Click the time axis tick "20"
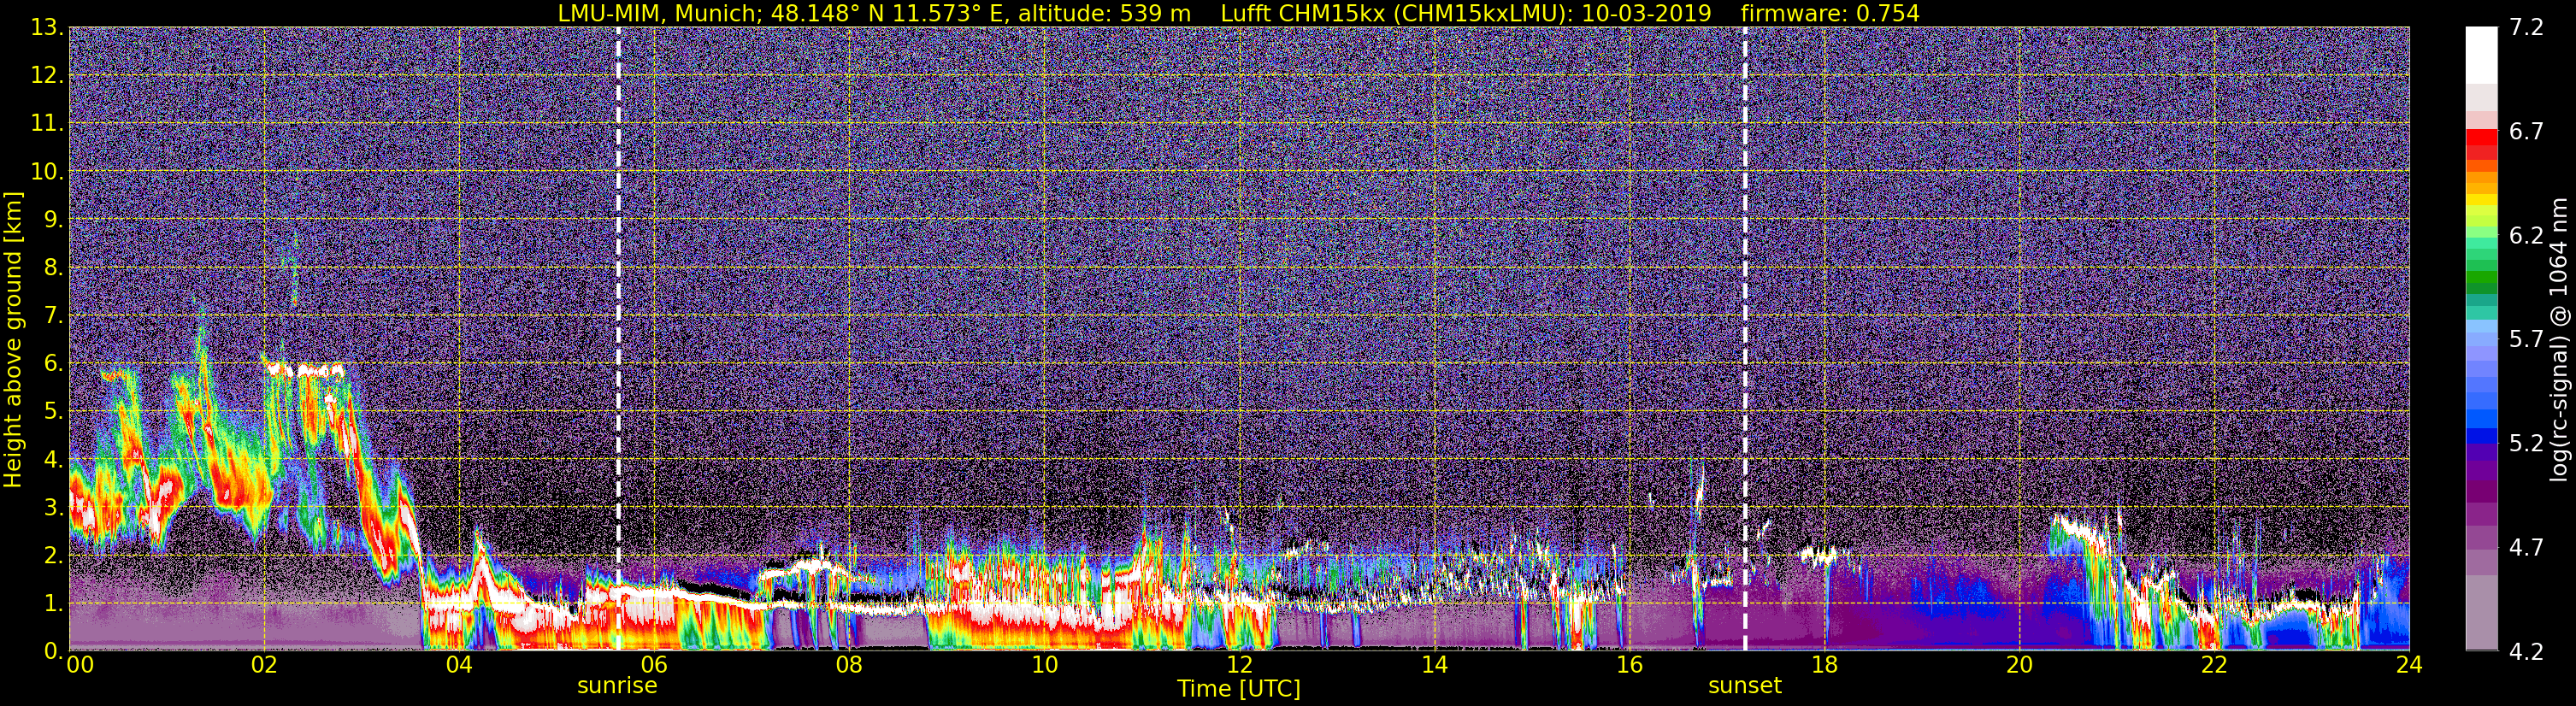 (2019, 665)
